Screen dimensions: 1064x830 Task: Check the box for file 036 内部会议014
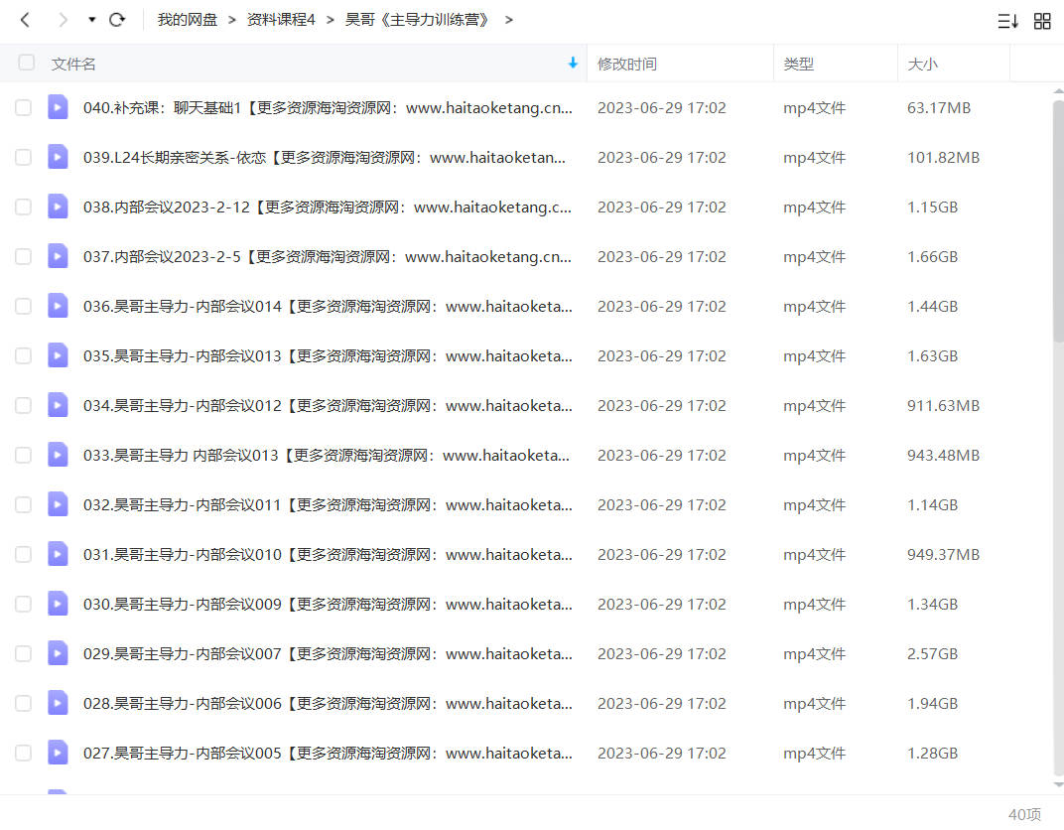click(23, 306)
